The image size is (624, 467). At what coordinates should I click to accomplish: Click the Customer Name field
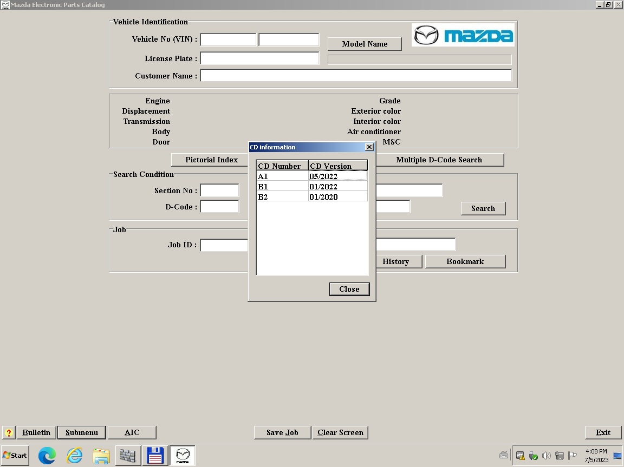356,76
